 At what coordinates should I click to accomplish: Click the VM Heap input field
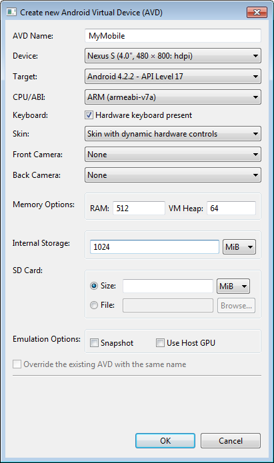coord(231,208)
